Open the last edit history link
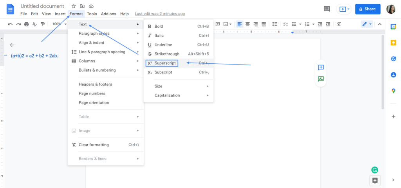The height and width of the screenshot is (188, 401). [160, 14]
